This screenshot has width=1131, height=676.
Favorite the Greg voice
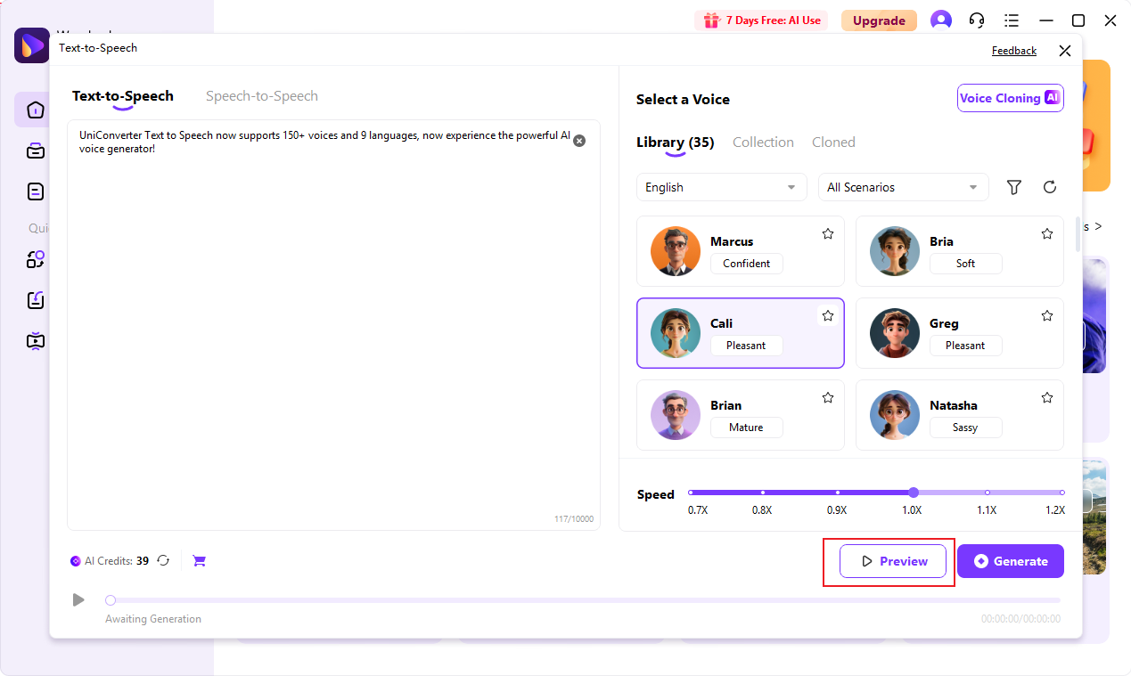(x=1047, y=316)
